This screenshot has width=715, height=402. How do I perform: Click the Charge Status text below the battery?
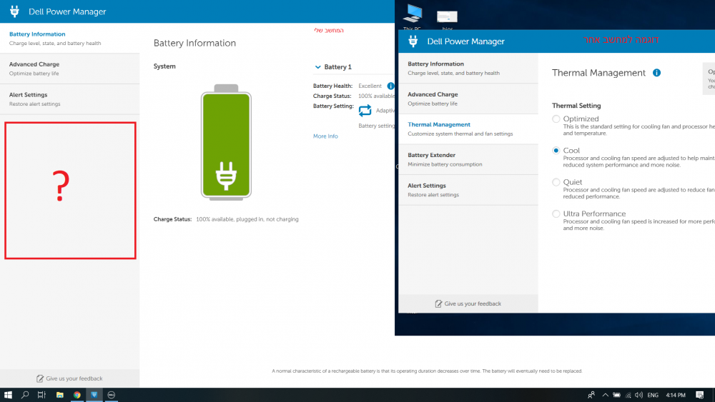coord(226,219)
